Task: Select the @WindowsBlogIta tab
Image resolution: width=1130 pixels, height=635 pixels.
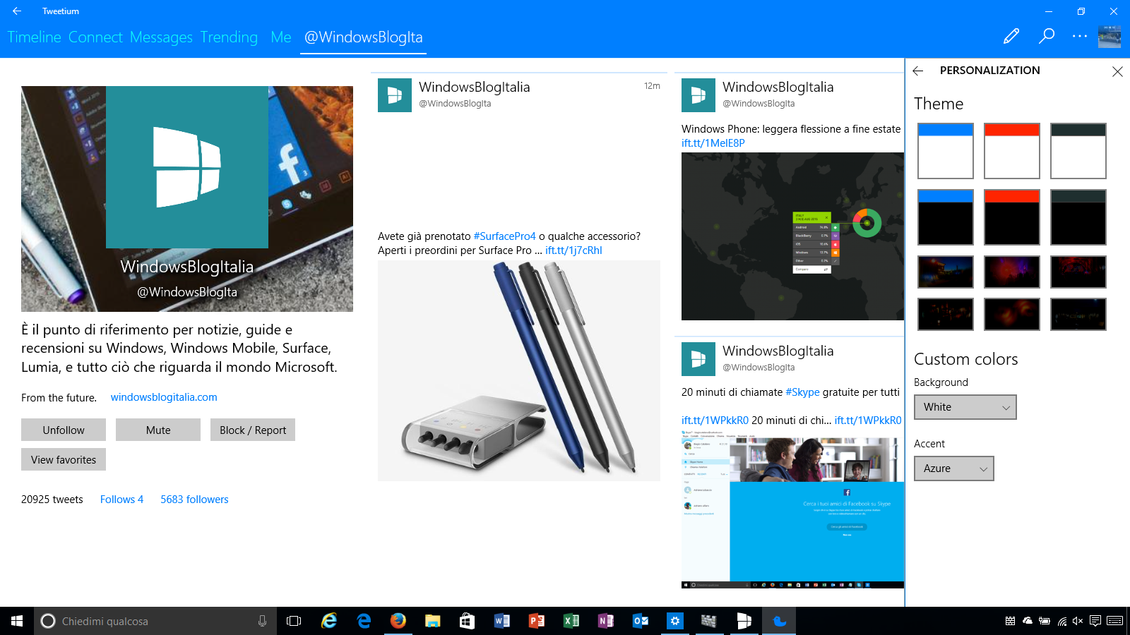Action: [364, 37]
